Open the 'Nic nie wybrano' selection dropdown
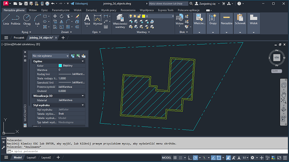This screenshot has height=162, width=289. 50,56
